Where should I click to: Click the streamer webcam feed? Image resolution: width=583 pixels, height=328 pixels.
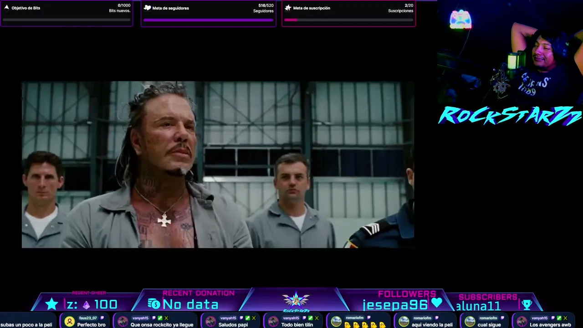coord(510,52)
